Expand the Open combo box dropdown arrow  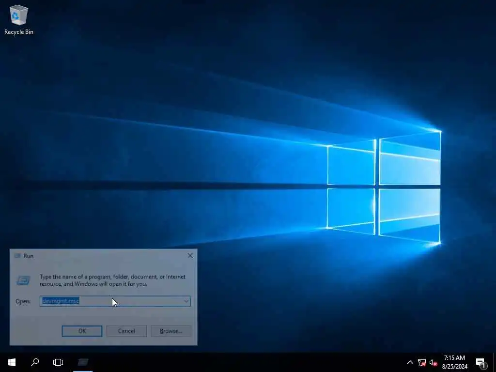tap(186, 301)
